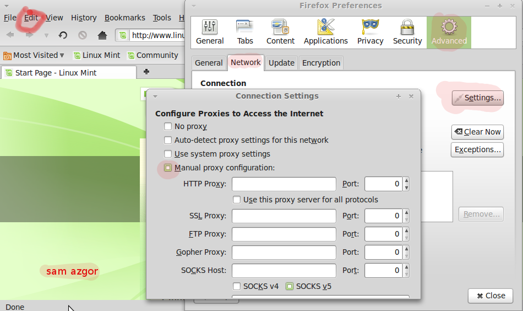Open the browser window menu arrow
The height and width of the screenshot is (311, 523).
pyautogui.click(x=7, y=6)
